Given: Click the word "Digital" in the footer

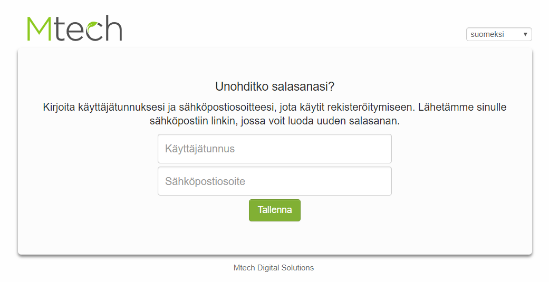Looking at the screenshot, I should point(271,268).
